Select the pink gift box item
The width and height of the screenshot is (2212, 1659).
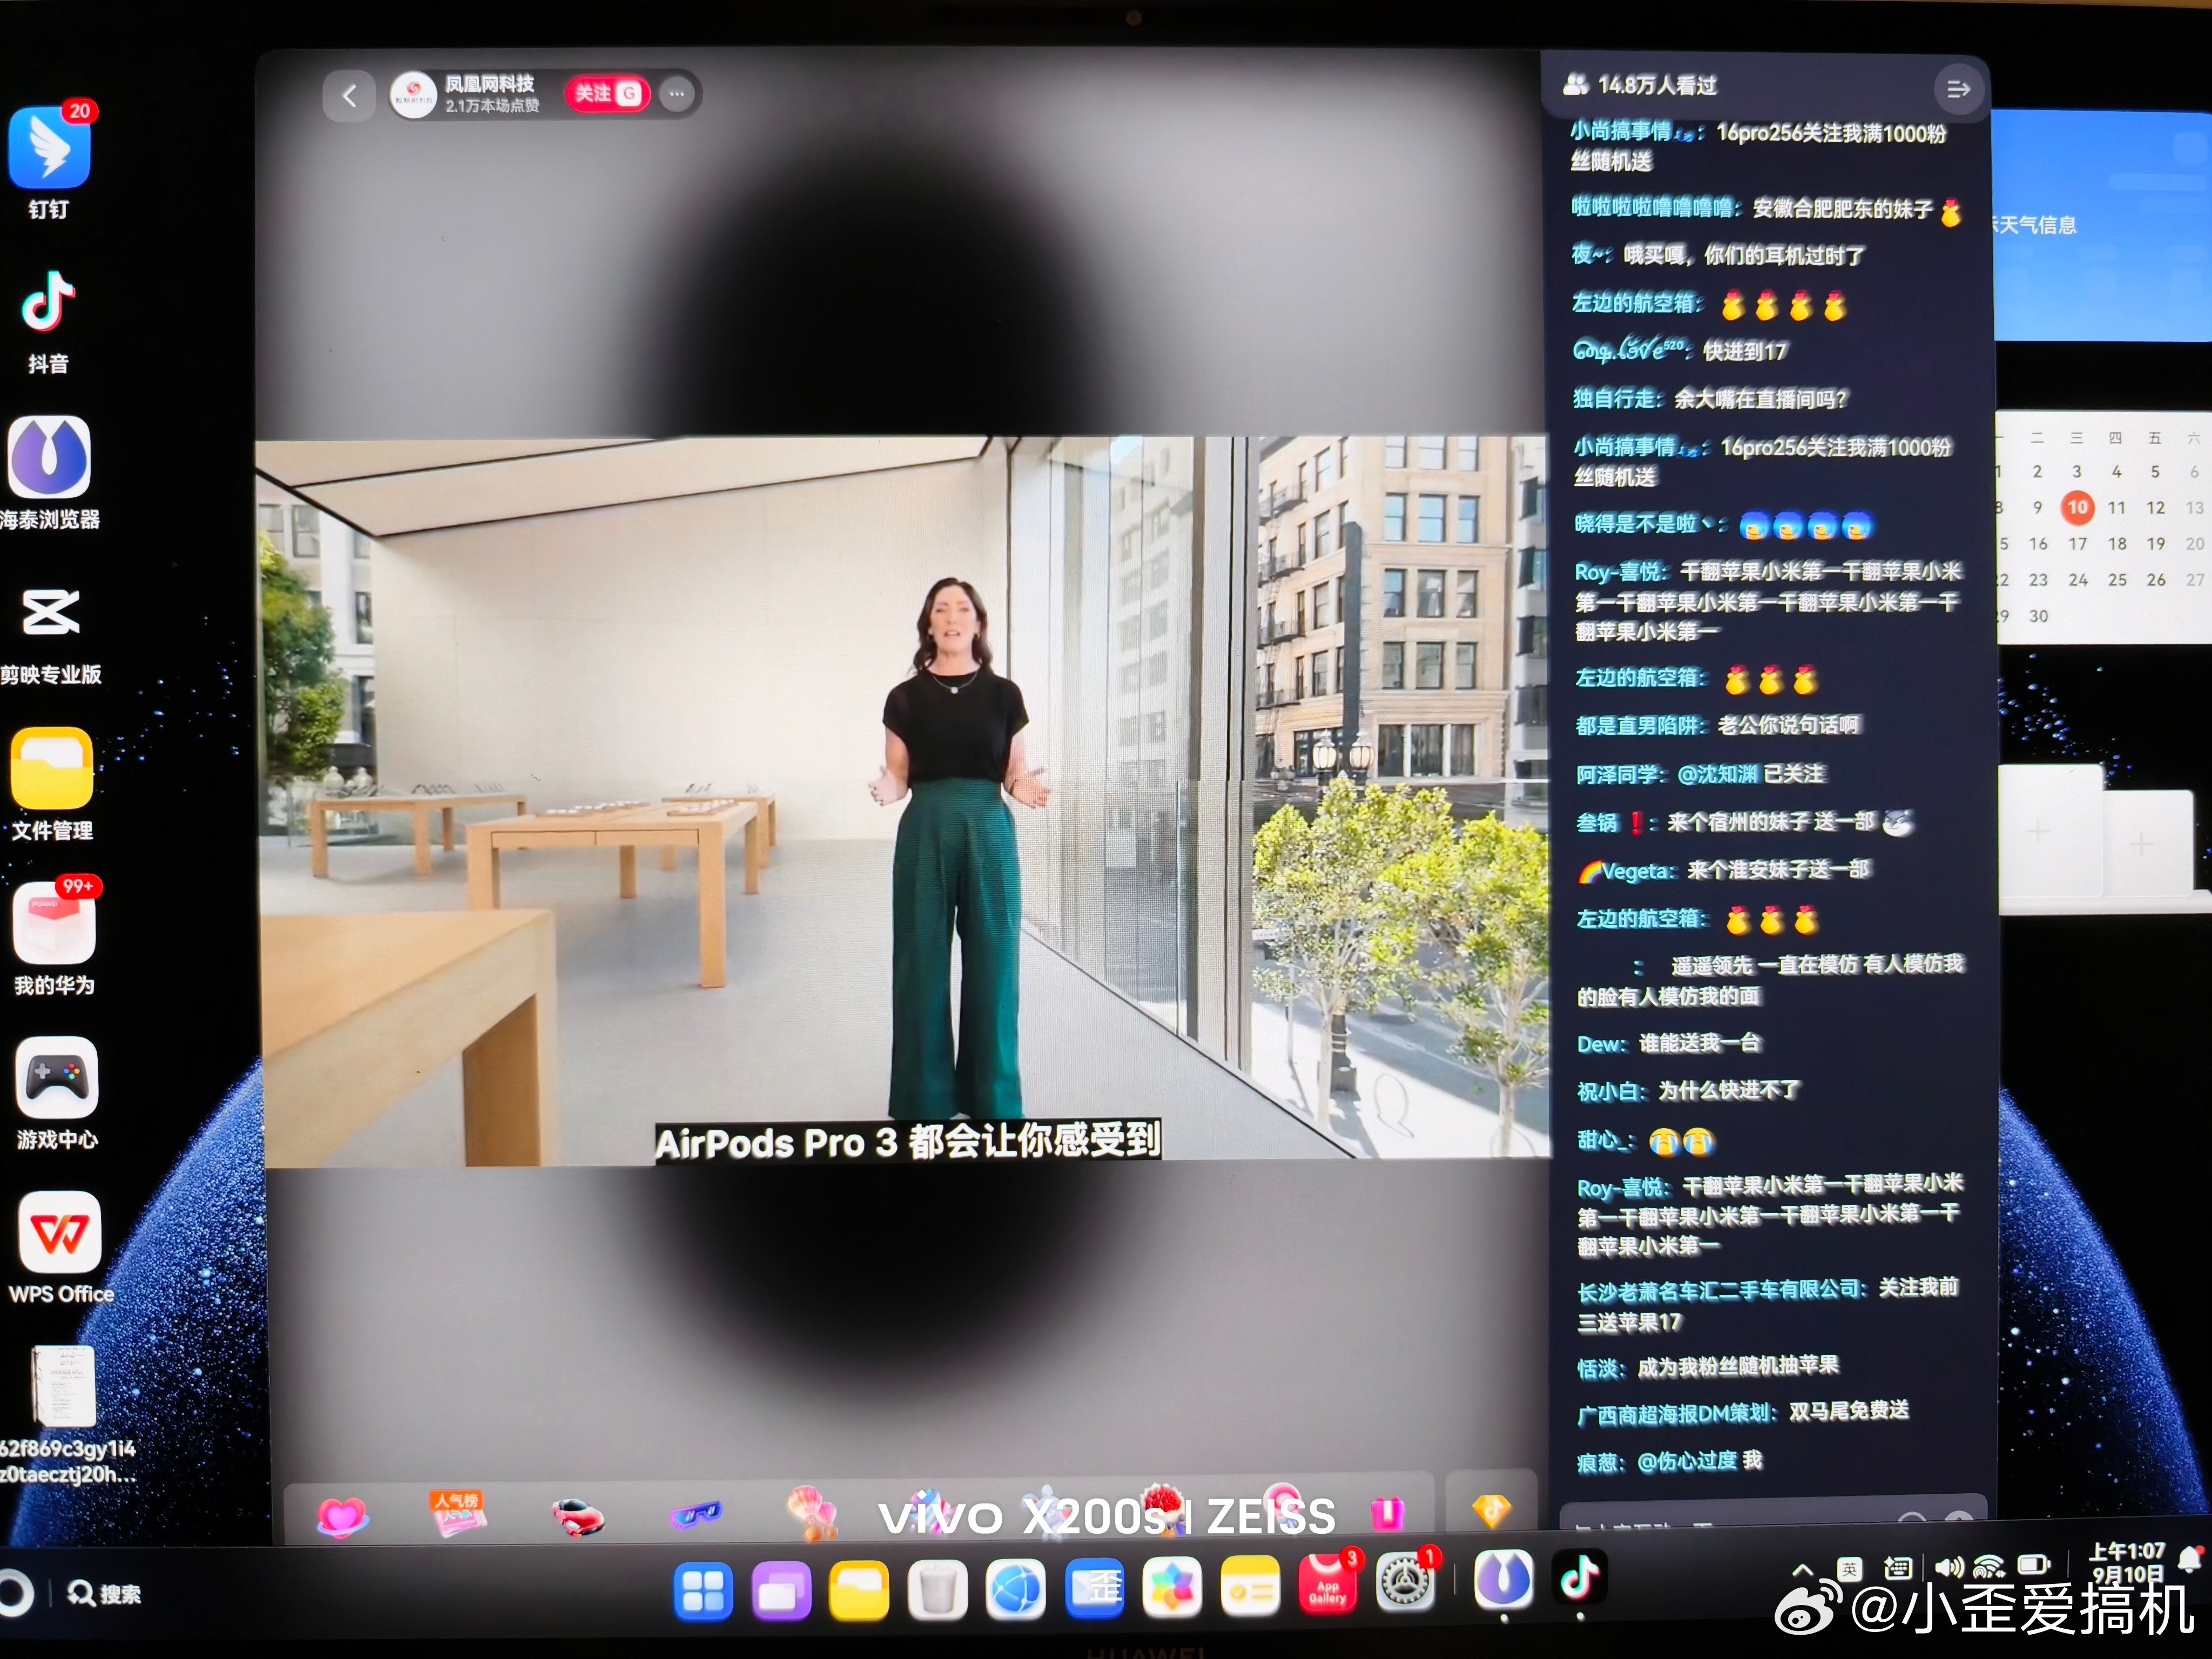1387,1514
